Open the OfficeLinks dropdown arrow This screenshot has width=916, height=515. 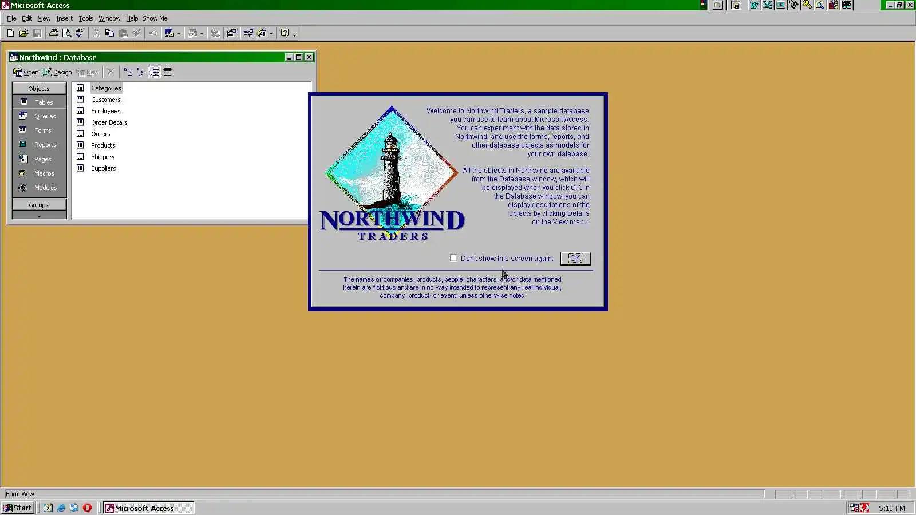coord(179,33)
